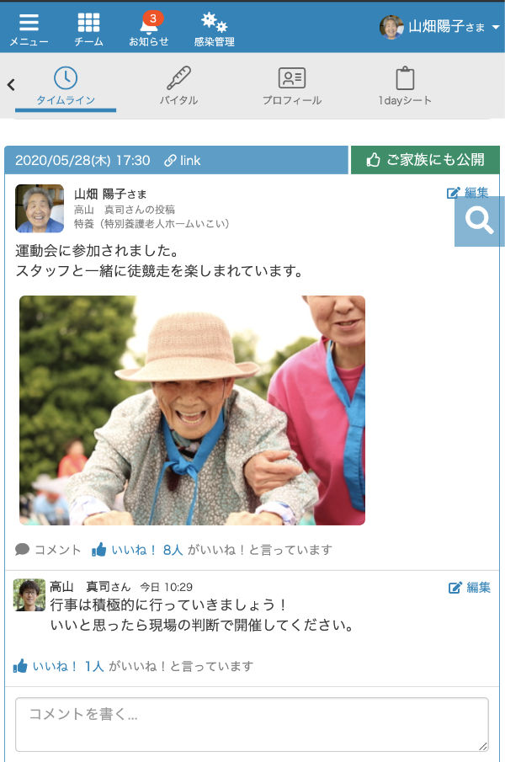Edit the post via top 編集 link
This screenshot has height=762, width=505.
coord(468,193)
